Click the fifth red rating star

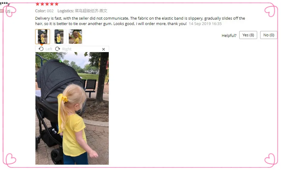[x=57, y=4]
